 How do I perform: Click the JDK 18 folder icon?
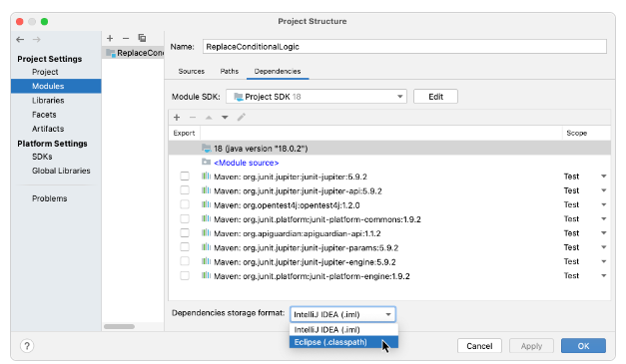click(x=206, y=149)
